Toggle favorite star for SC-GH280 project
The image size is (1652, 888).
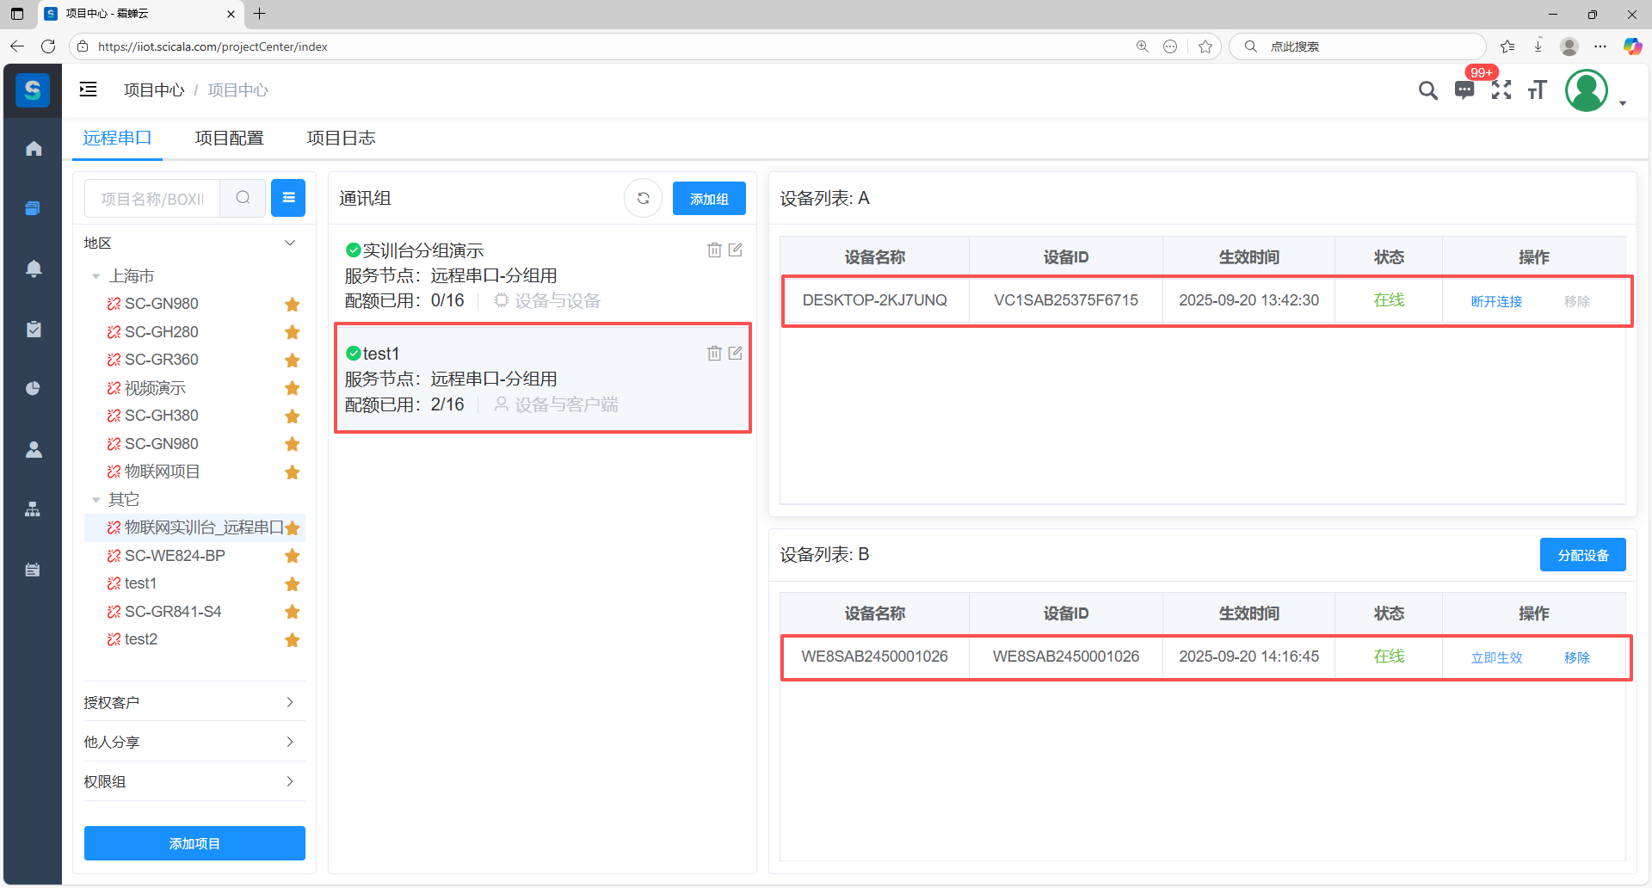293,332
